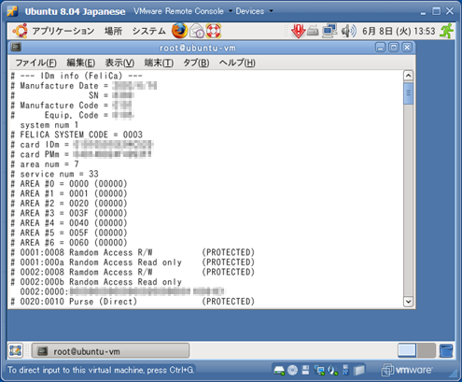Select the root@ubuntu-vm taskbar button
Image resolution: width=462 pixels, height=382 pixels.
coord(110,351)
